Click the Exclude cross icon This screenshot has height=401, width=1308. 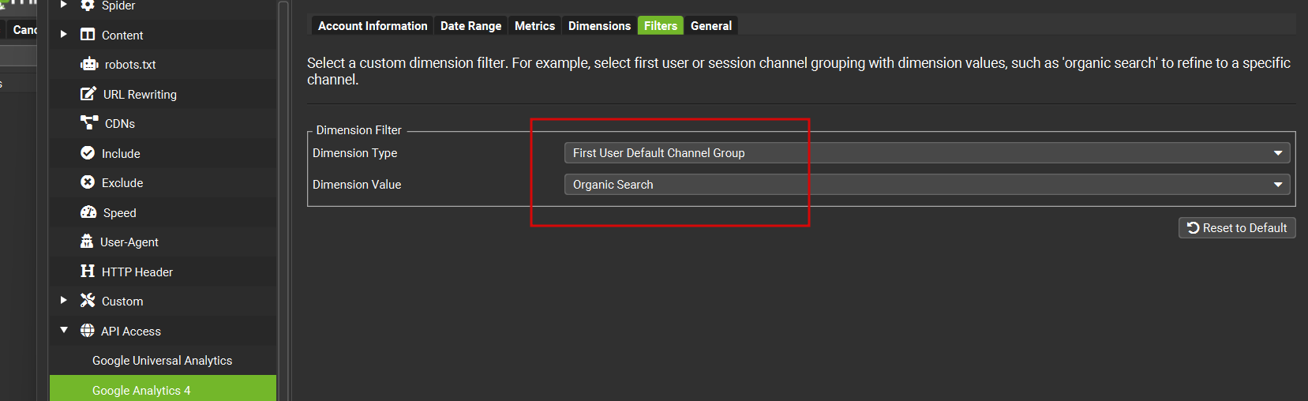[x=88, y=182]
